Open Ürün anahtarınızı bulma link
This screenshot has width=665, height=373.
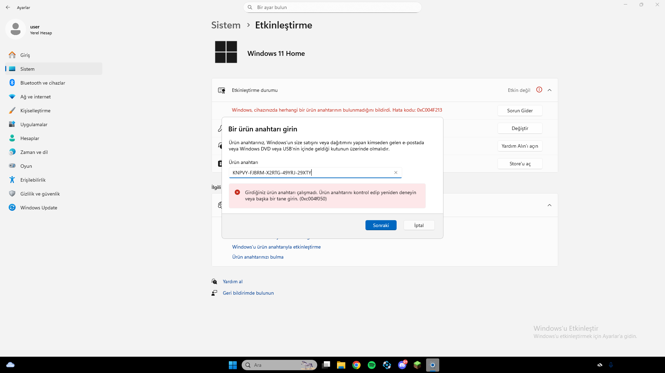(x=258, y=257)
